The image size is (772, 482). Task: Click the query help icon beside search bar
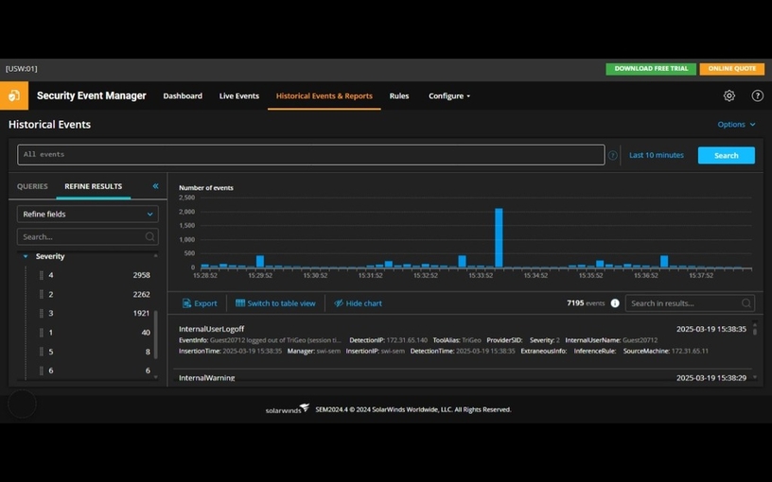click(x=612, y=155)
